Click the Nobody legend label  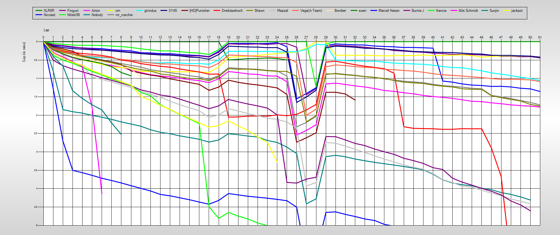point(97,15)
